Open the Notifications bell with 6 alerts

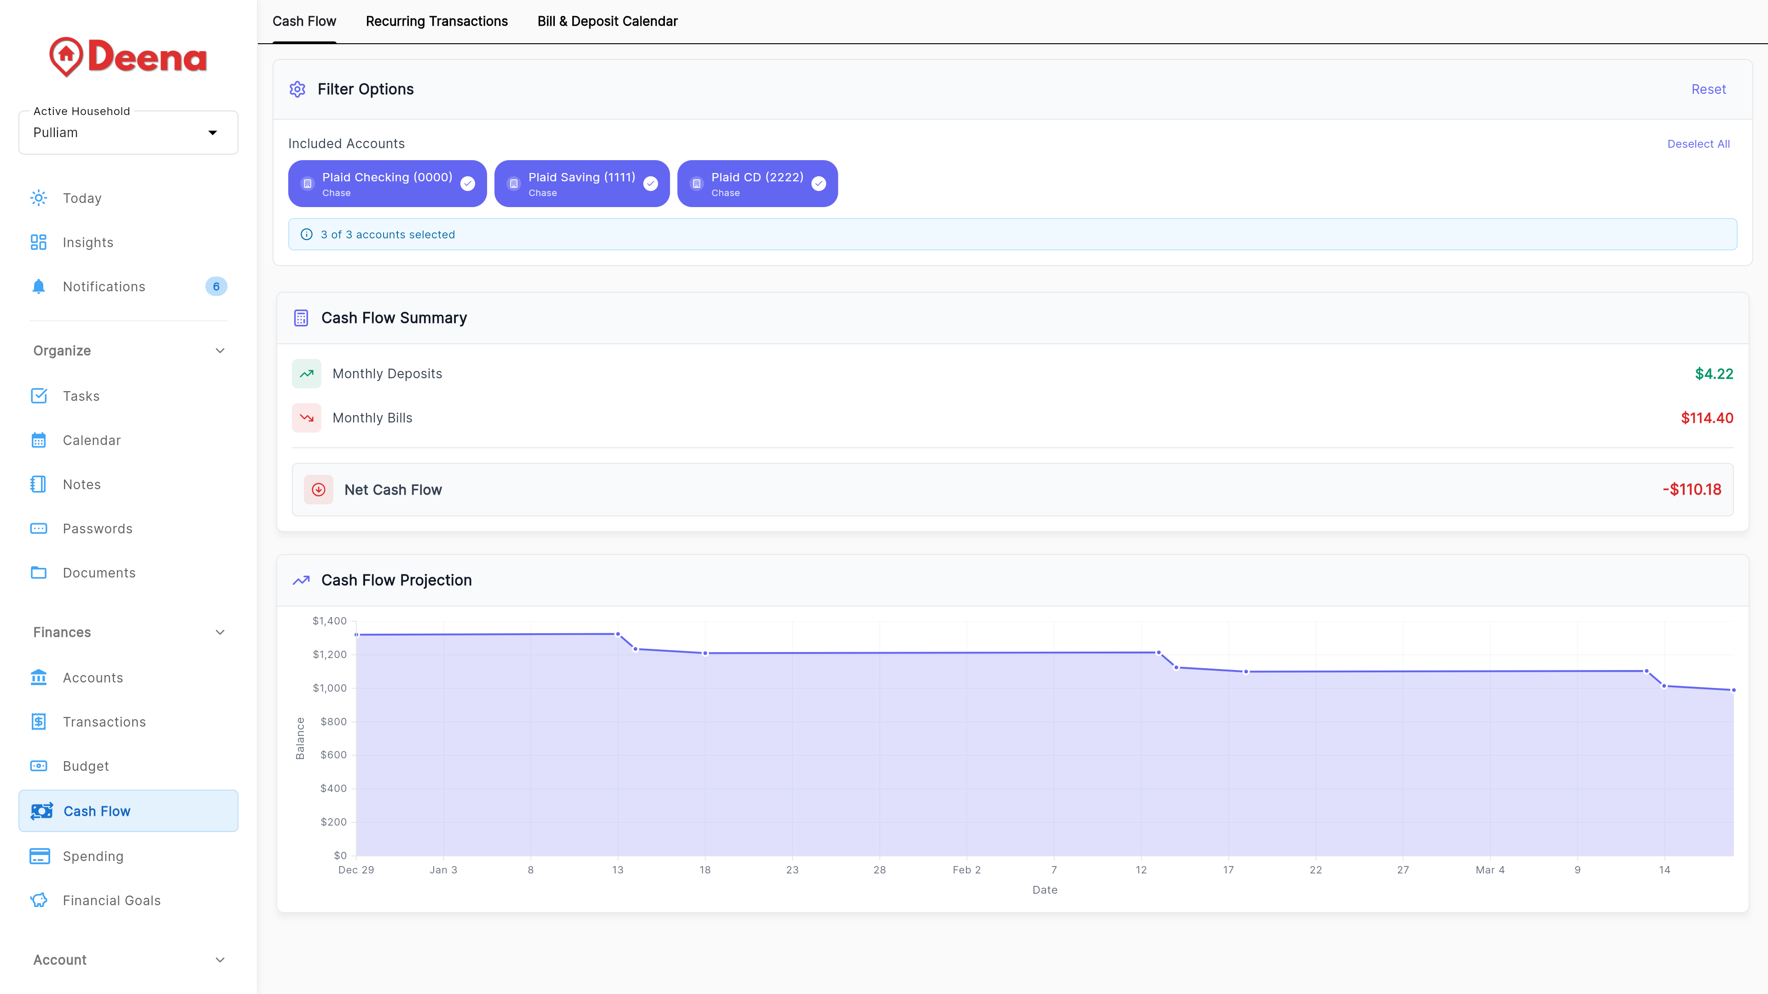click(x=39, y=286)
